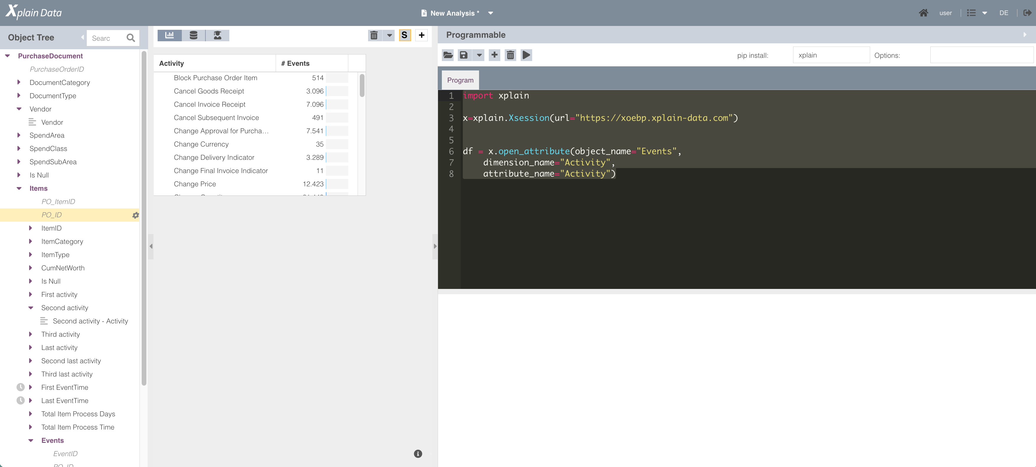Click the right splitter expand handle
Viewport: 1036px width, 467px height.
(x=435, y=246)
